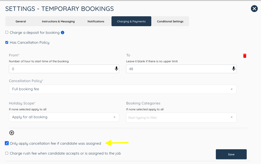Close the Temporary Bookings settings dialog

(254, 9)
